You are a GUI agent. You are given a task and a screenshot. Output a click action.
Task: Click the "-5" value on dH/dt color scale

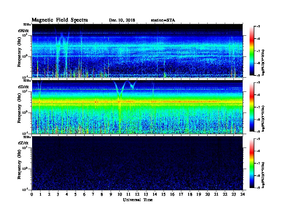258,27
